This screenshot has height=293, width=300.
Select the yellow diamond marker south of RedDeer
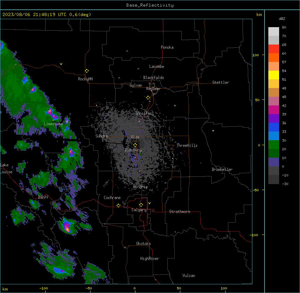148,98
